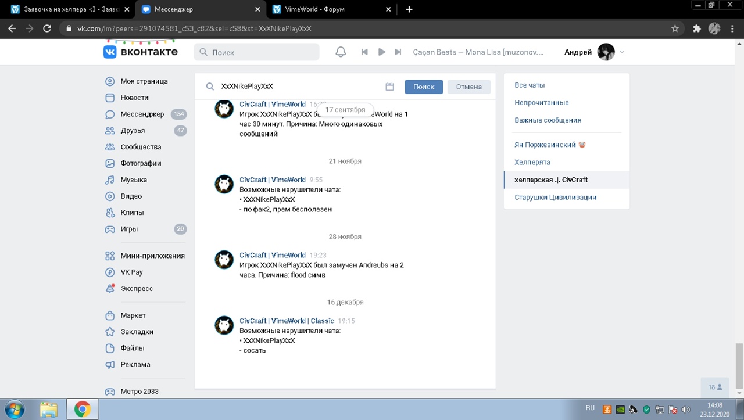744x420 pixels.
Task: Click the Видео sidebar icon
Action: pos(110,196)
